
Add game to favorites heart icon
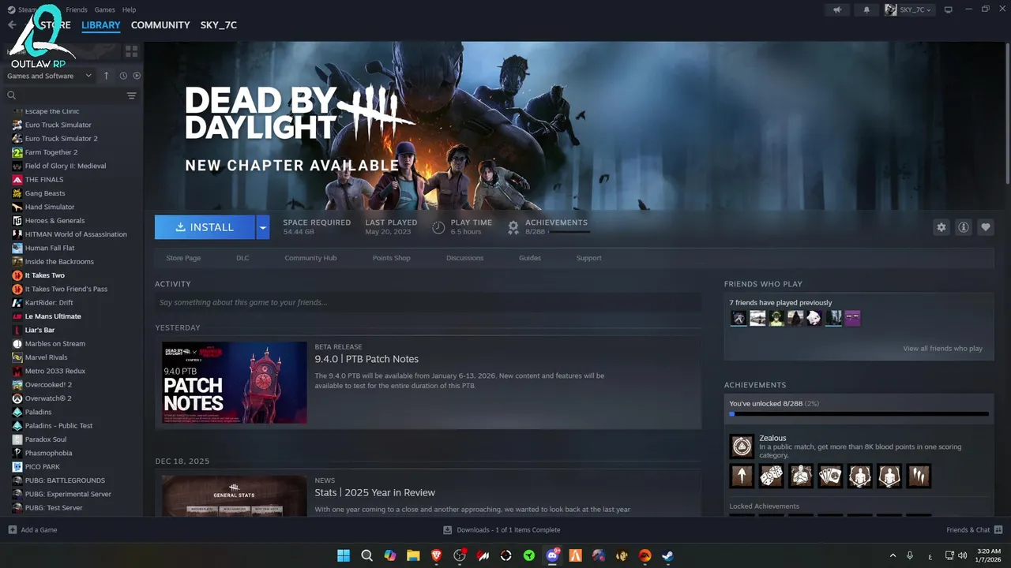[986, 227]
